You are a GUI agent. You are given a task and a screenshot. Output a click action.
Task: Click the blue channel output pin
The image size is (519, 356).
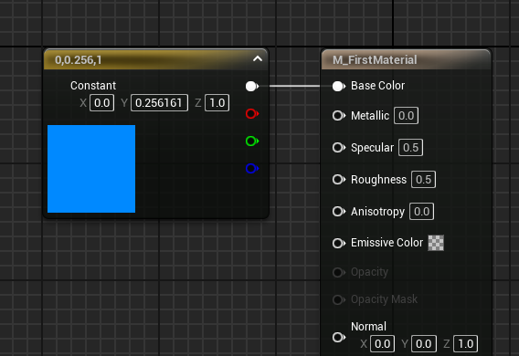(252, 169)
